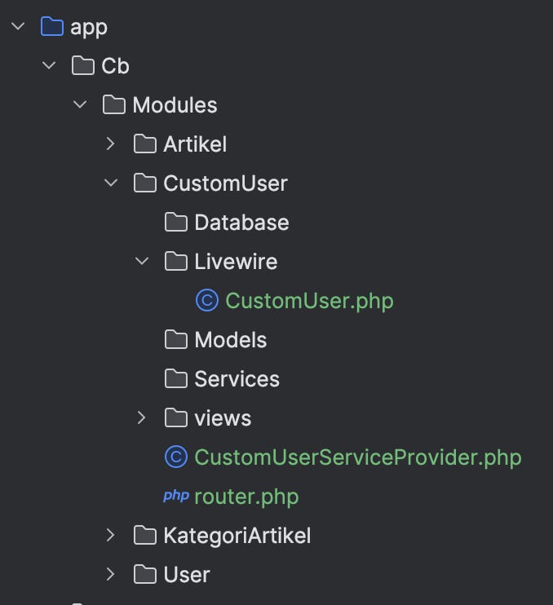Image resolution: width=553 pixels, height=605 pixels.
Task: Select the Database folder name
Action: click(241, 223)
